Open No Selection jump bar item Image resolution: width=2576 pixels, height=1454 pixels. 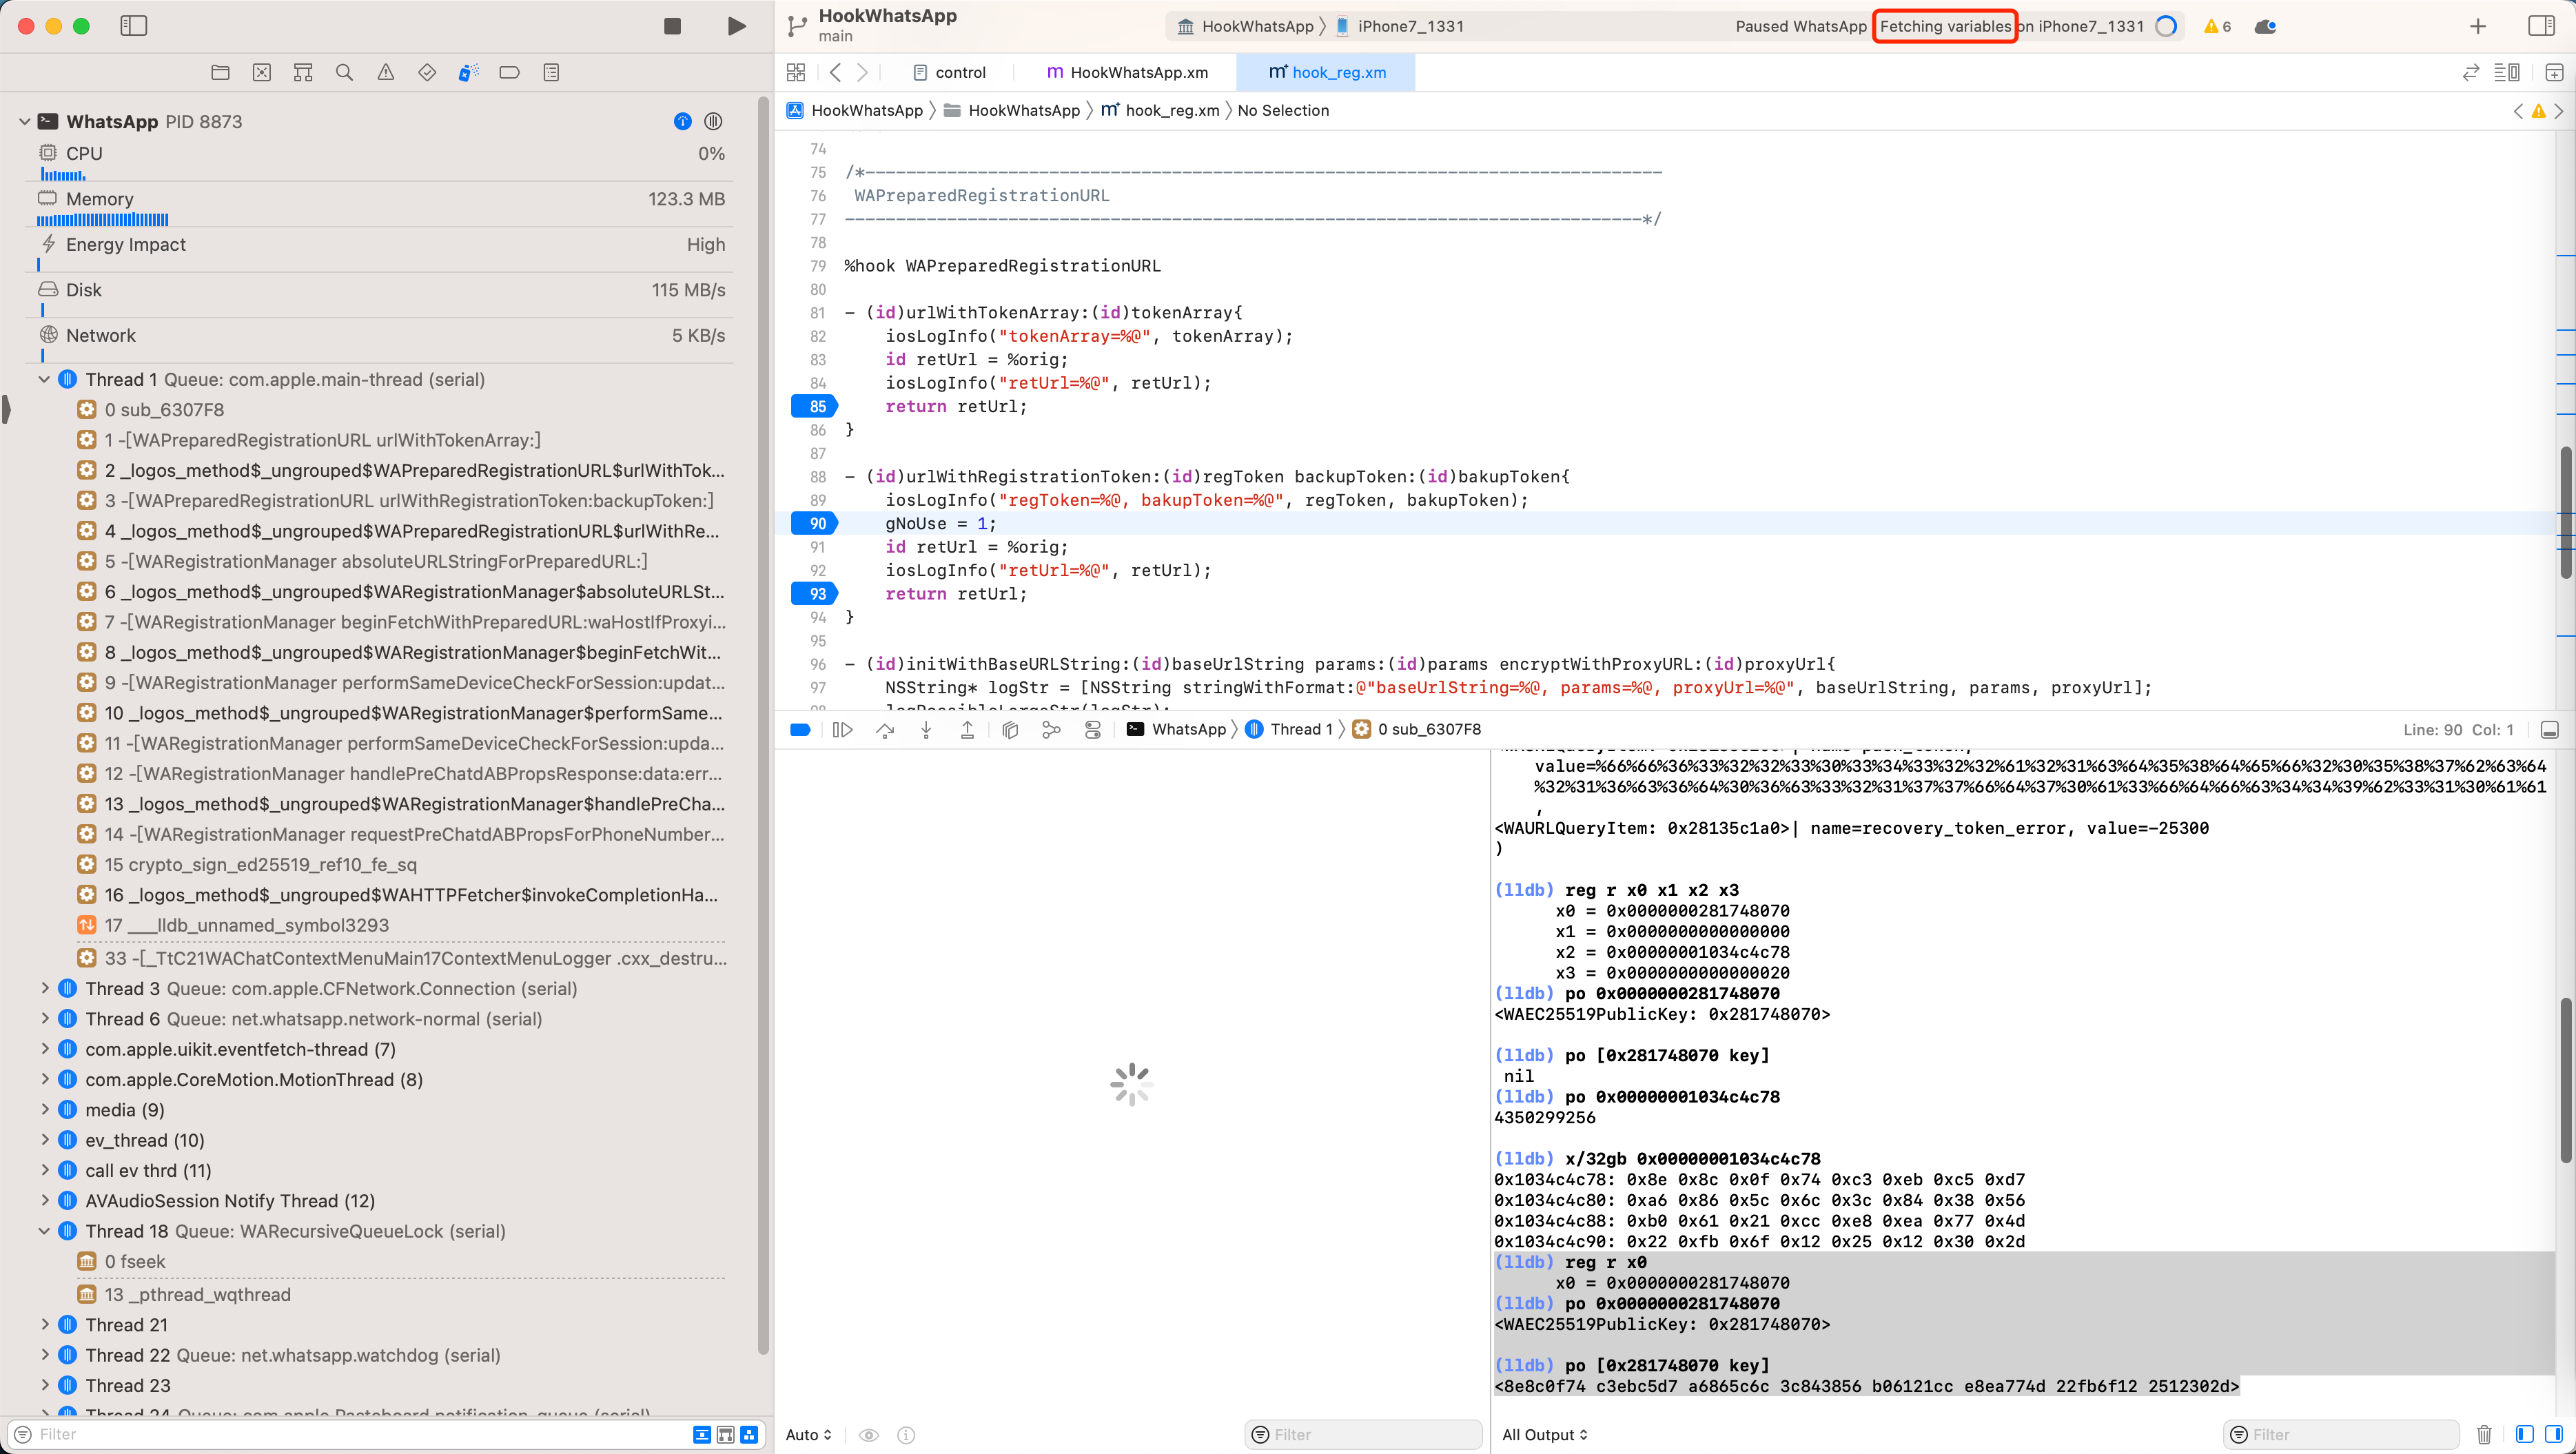1283,110
